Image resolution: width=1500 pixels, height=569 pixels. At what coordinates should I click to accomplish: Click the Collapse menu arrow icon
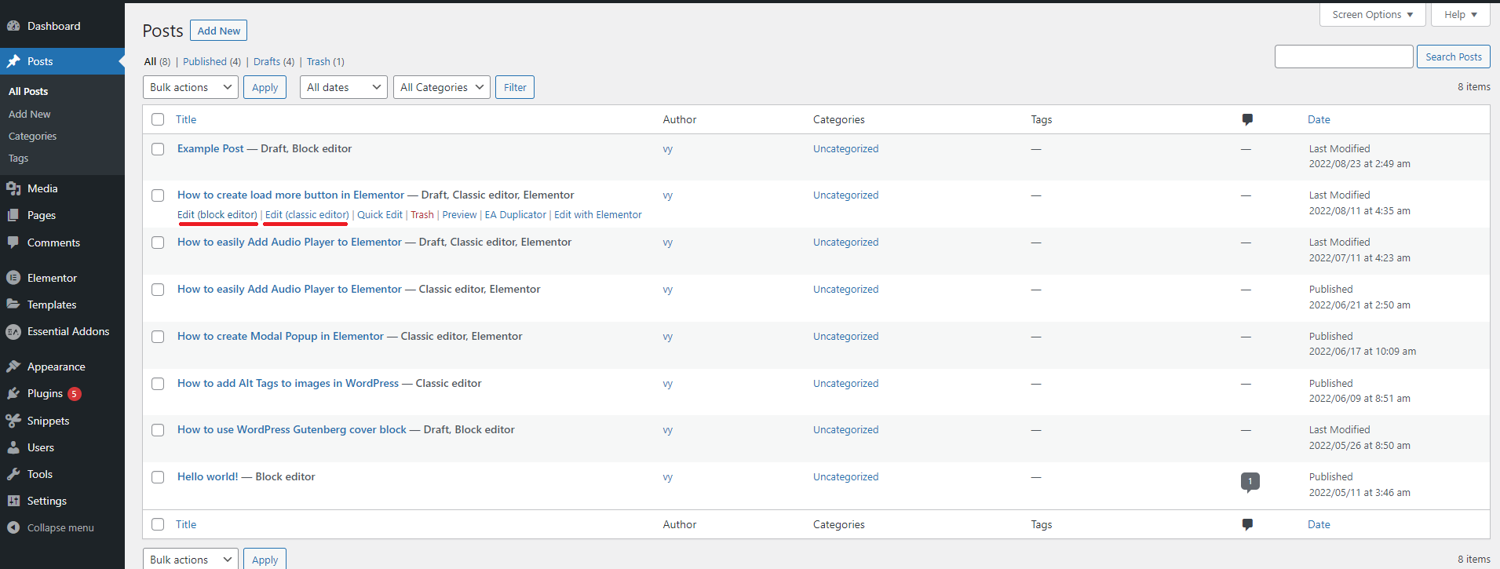pyautogui.click(x=13, y=527)
